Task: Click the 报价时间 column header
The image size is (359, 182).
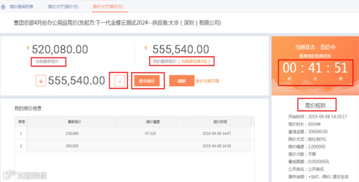Action: [x=220, y=122]
